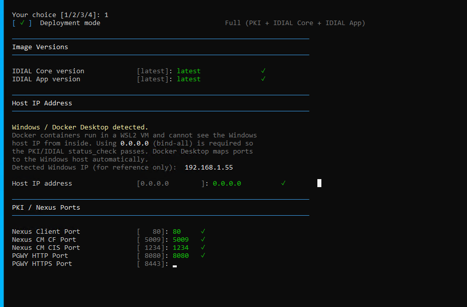Click the white block cursor after Host IP

click(x=319, y=183)
